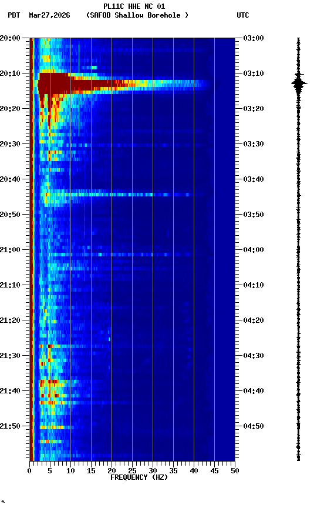Click the '0' frequency axis tick label
324x508 pixels.
point(29,472)
